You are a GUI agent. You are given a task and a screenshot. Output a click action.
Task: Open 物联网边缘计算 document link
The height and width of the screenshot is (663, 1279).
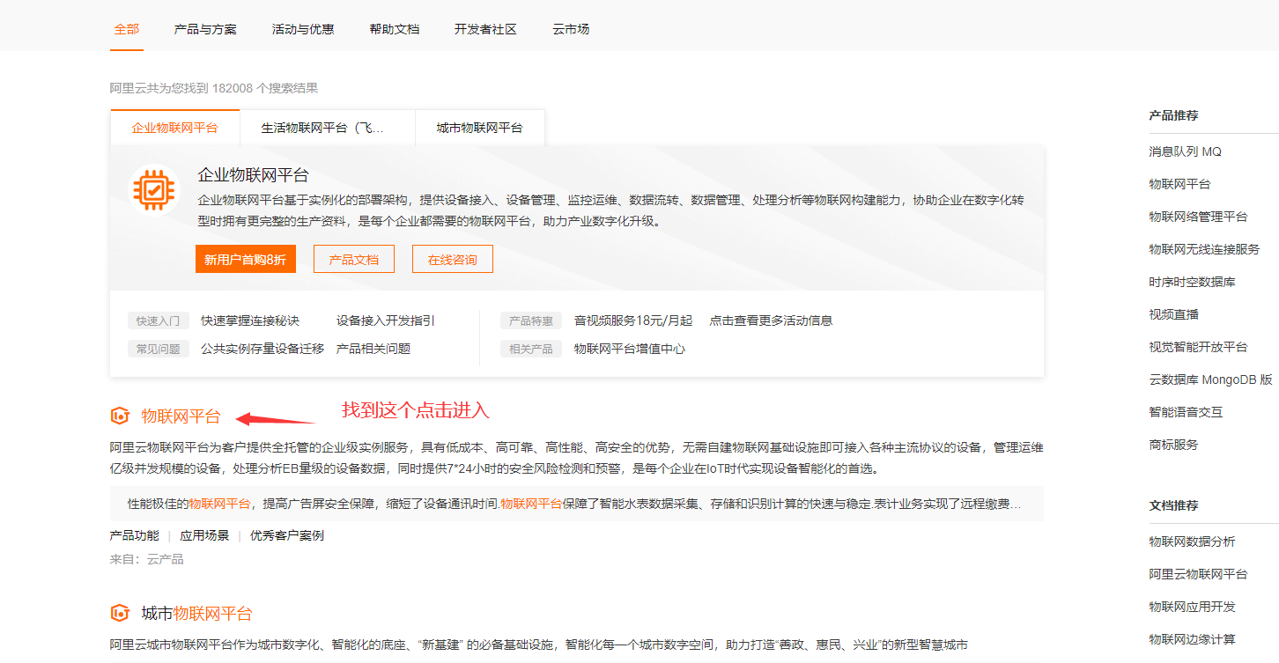tap(1192, 639)
